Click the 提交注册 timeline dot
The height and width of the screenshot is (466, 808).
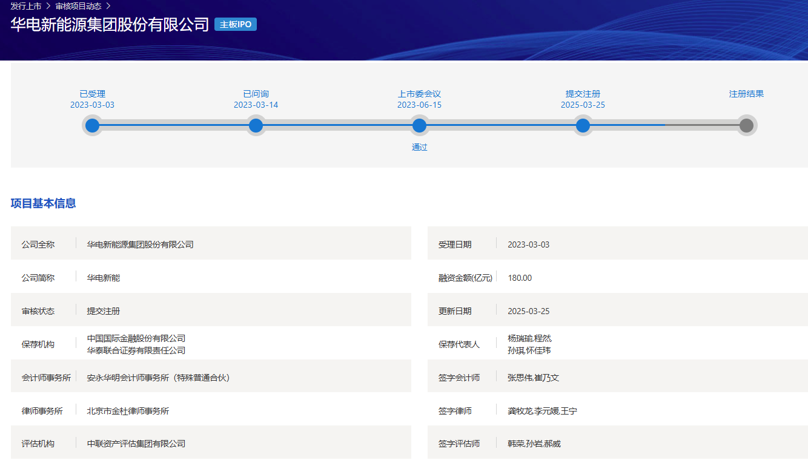[x=583, y=126]
